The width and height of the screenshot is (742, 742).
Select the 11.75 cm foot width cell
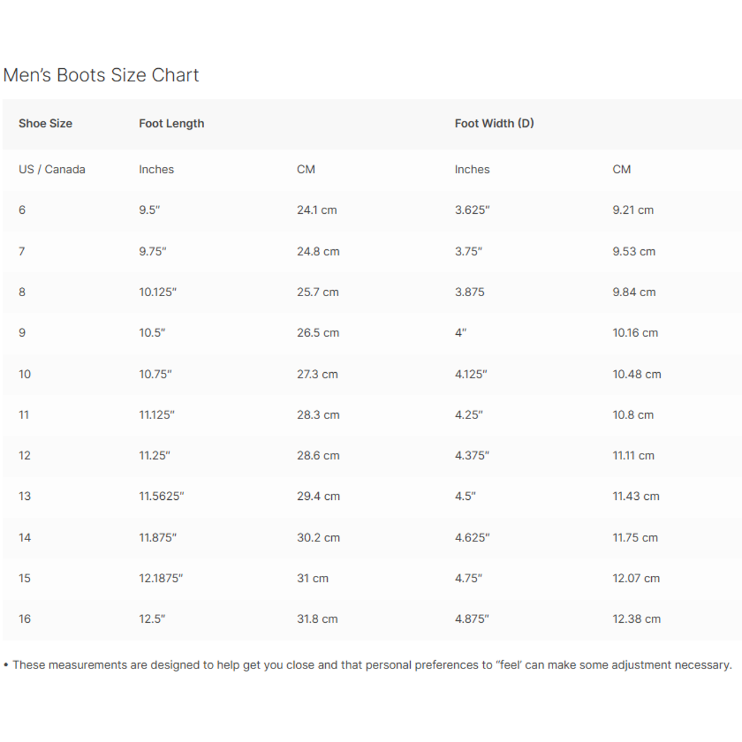pyautogui.click(x=635, y=538)
